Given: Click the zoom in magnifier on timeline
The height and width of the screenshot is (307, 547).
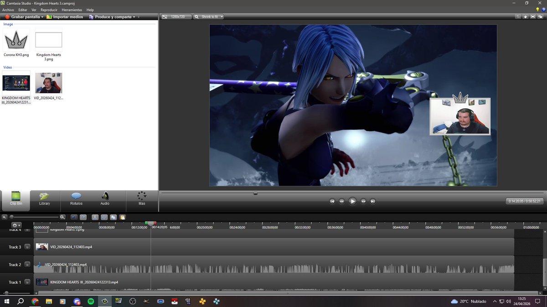Looking at the screenshot, I should [x=63, y=217].
